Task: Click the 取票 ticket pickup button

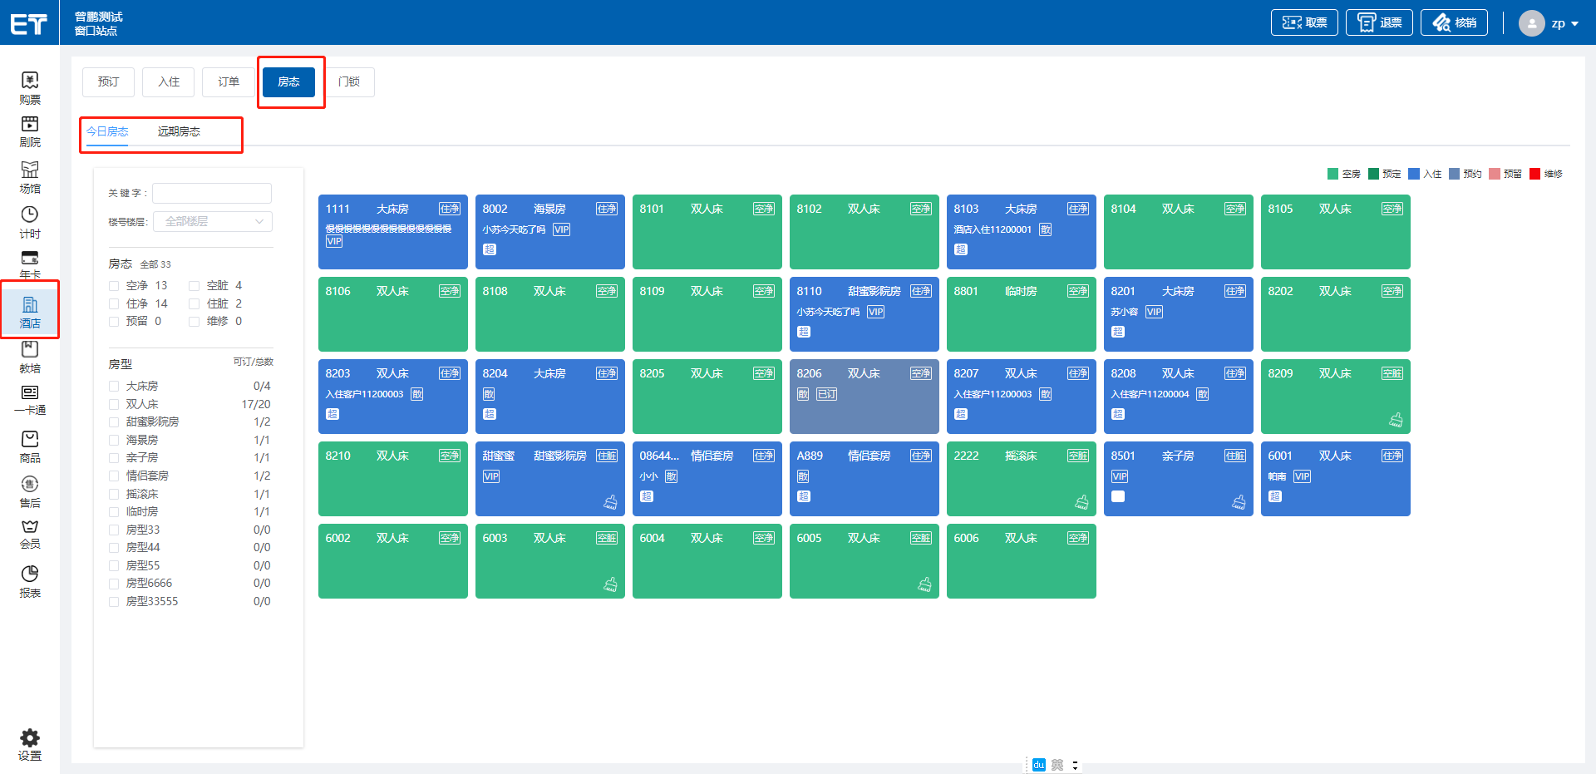Action: [x=1304, y=22]
